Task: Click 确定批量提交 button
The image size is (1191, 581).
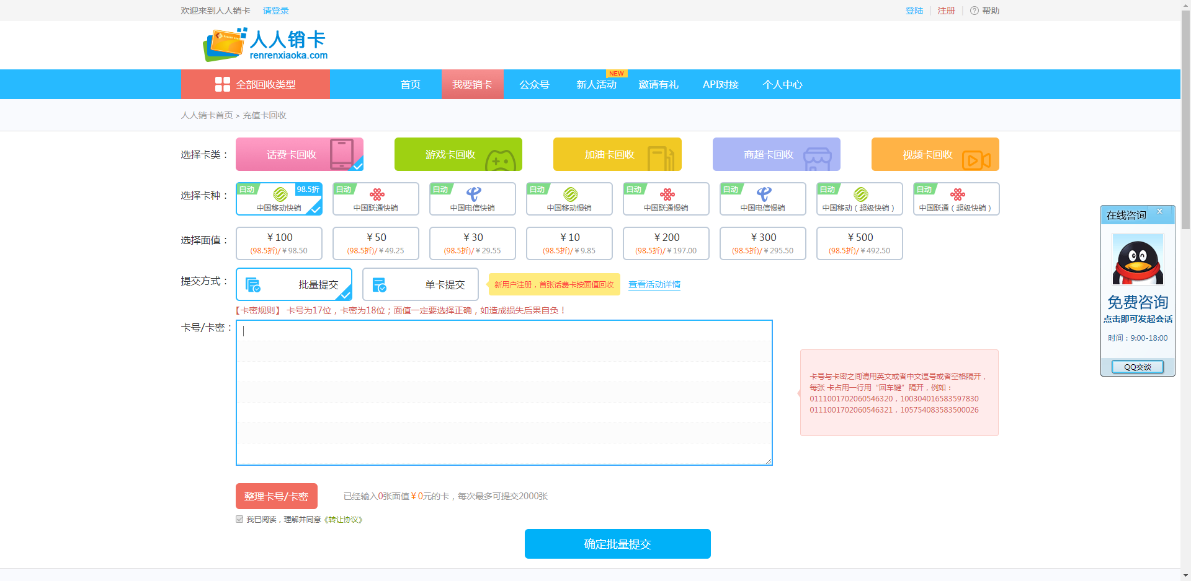Action: [618, 544]
